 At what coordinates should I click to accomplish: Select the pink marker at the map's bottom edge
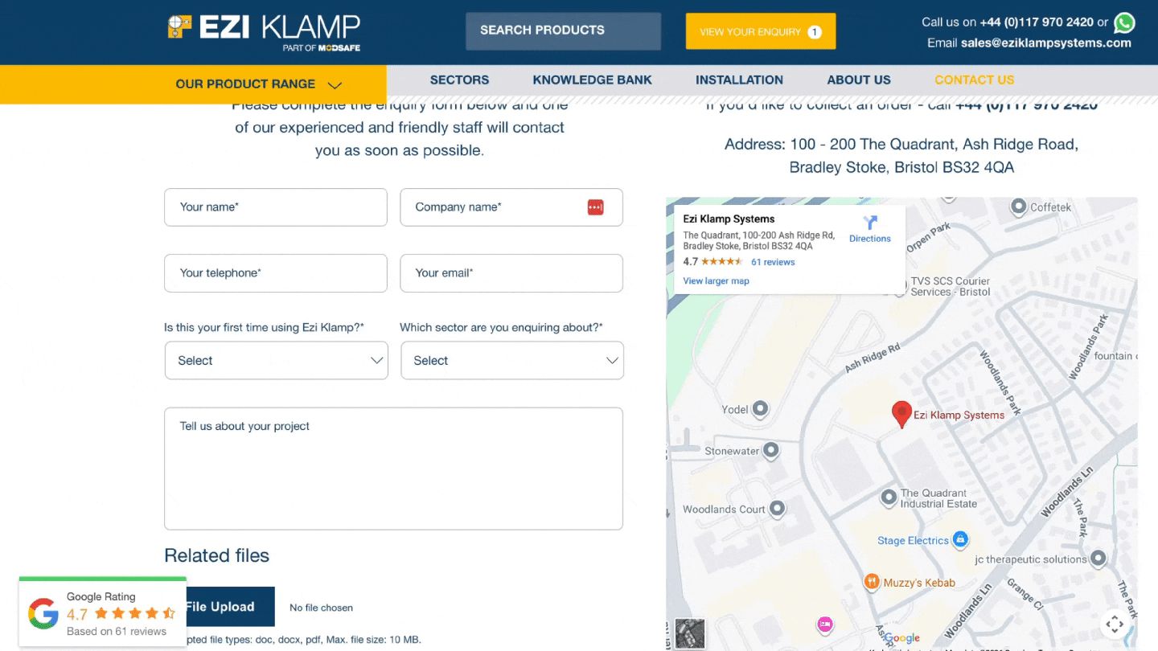(824, 624)
